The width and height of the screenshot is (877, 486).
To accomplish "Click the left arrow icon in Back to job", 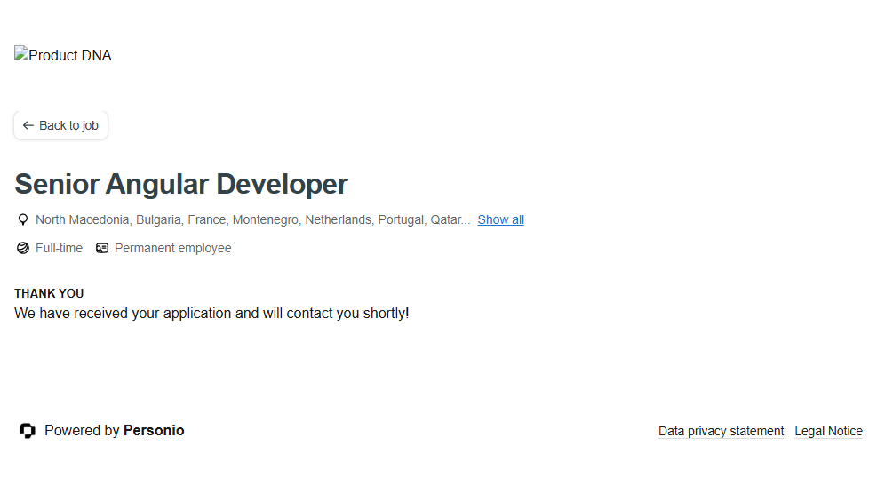I will pyautogui.click(x=28, y=126).
